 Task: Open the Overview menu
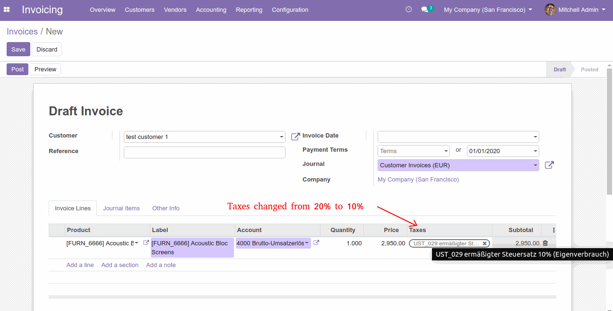pos(103,9)
